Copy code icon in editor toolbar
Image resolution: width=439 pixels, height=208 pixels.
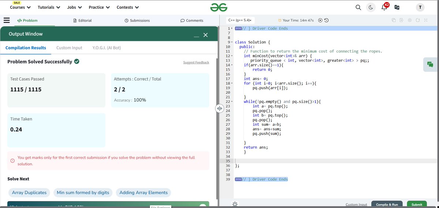click(x=394, y=20)
